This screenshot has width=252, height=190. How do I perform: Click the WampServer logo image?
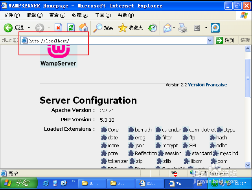click(59, 56)
